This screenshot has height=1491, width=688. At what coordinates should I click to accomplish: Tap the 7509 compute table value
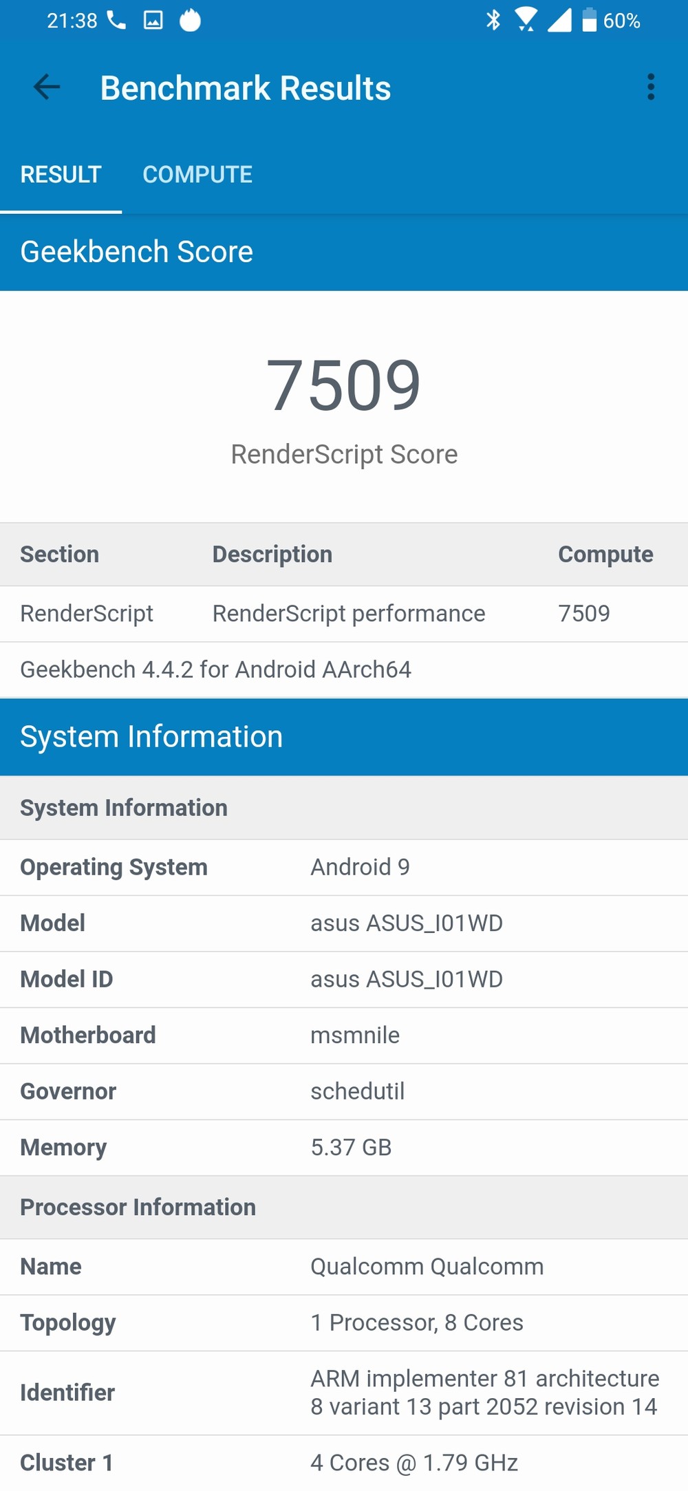point(584,614)
